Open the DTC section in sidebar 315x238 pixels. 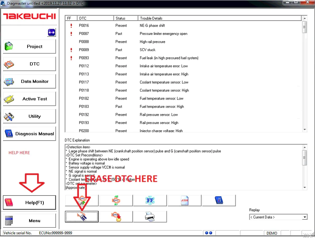click(x=29, y=64)
